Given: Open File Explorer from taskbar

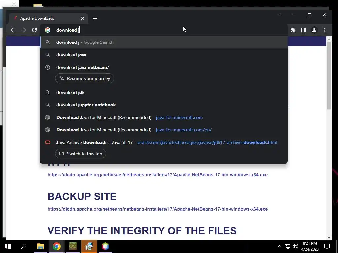Looking at the screenshot, I should [40, 246].
